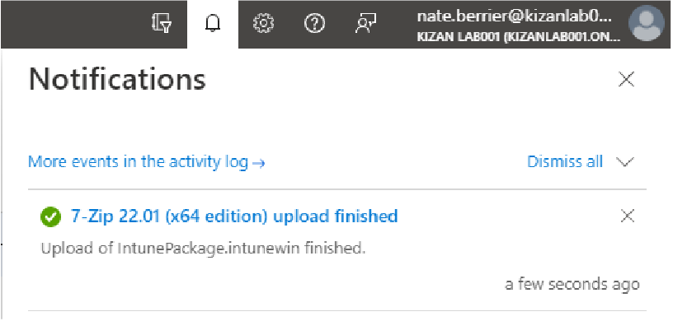Screen dimensions: 673x321
Task: Click the 'a few seconds ago' timestamp
Action: 572,284
